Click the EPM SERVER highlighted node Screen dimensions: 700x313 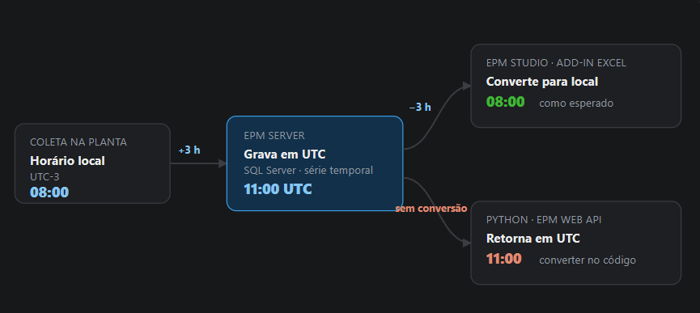point(315,163)
